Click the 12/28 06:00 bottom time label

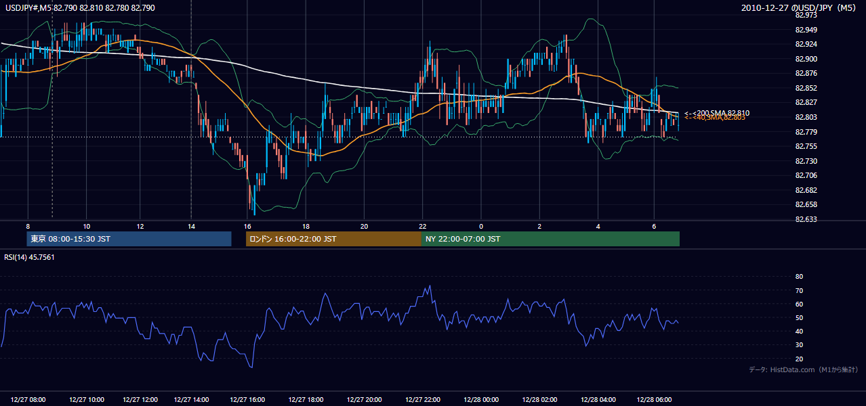(655, 400)
